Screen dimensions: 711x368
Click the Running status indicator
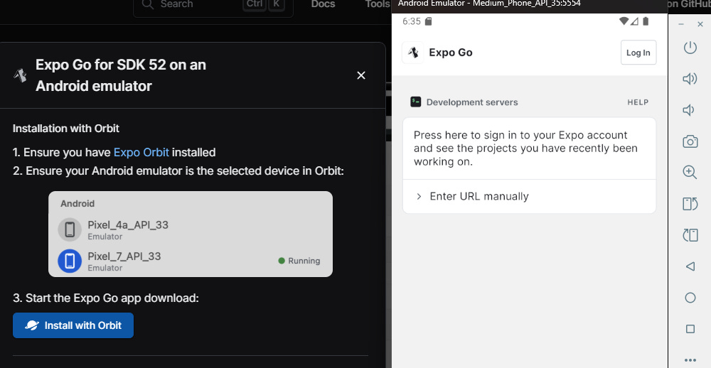tap(299, 261)
